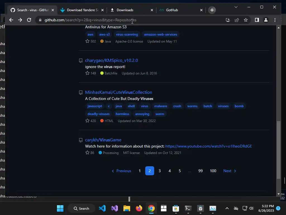The height and width of the screenshot is (215, 286).
Task: Click the aws-s3 topic tag
Action: (104, 34)
